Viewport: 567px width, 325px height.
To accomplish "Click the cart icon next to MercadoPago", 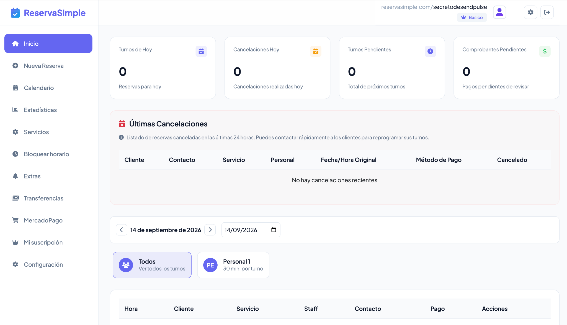I will 16,220.
